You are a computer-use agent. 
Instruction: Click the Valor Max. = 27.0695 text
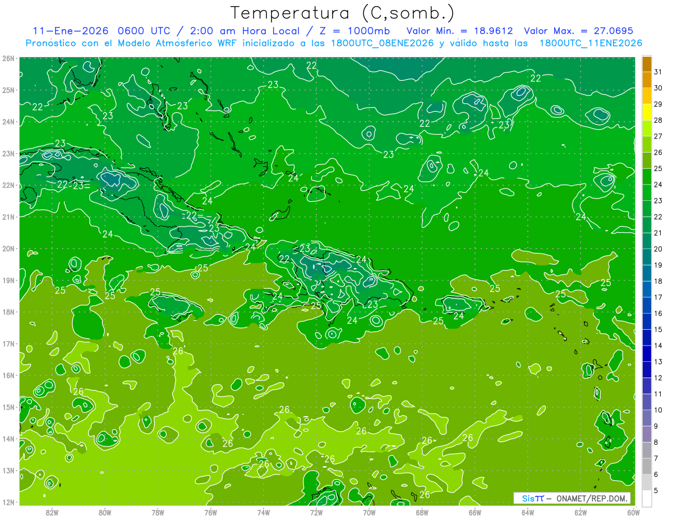point(578,31)
